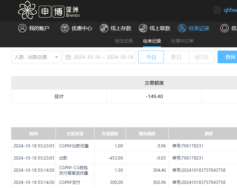Open 线上存款 deposit icon
The width and height of the screenshot is (237, 188).
tap(104, 28)
